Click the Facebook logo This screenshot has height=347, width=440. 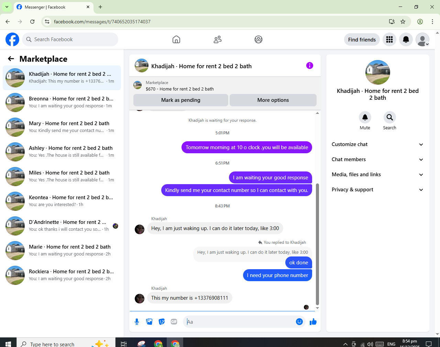pyautogui.click(x=12, y=39)
